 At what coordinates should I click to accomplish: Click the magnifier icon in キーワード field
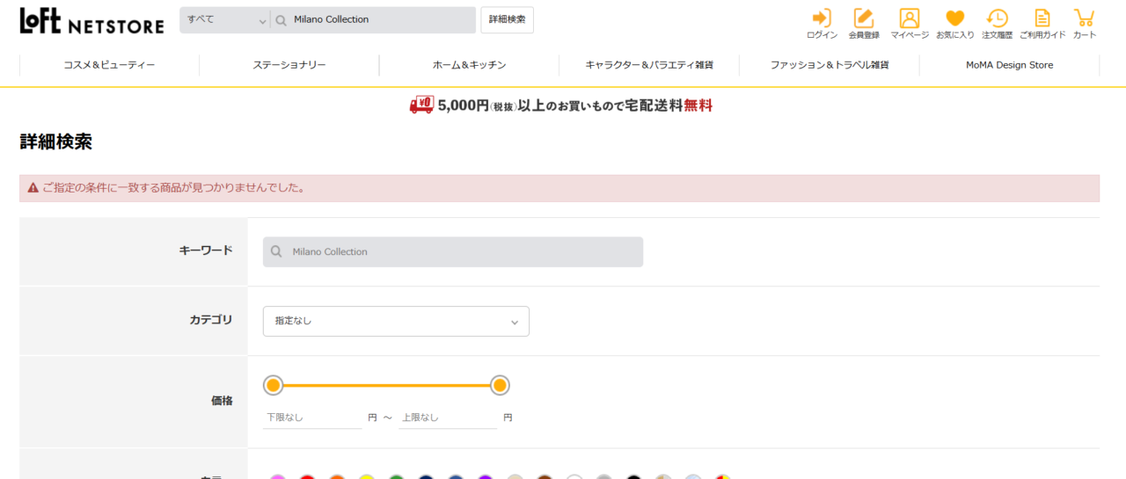276,251
